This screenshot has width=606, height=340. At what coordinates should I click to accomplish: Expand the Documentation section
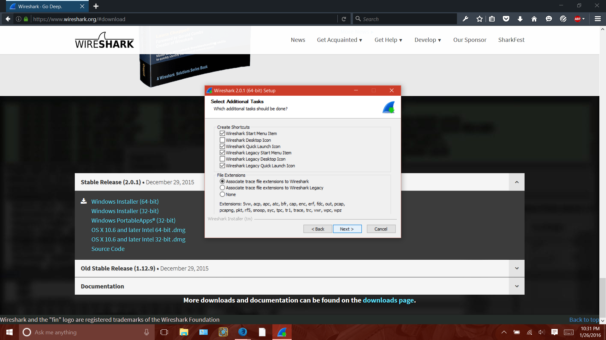(517, 286)
